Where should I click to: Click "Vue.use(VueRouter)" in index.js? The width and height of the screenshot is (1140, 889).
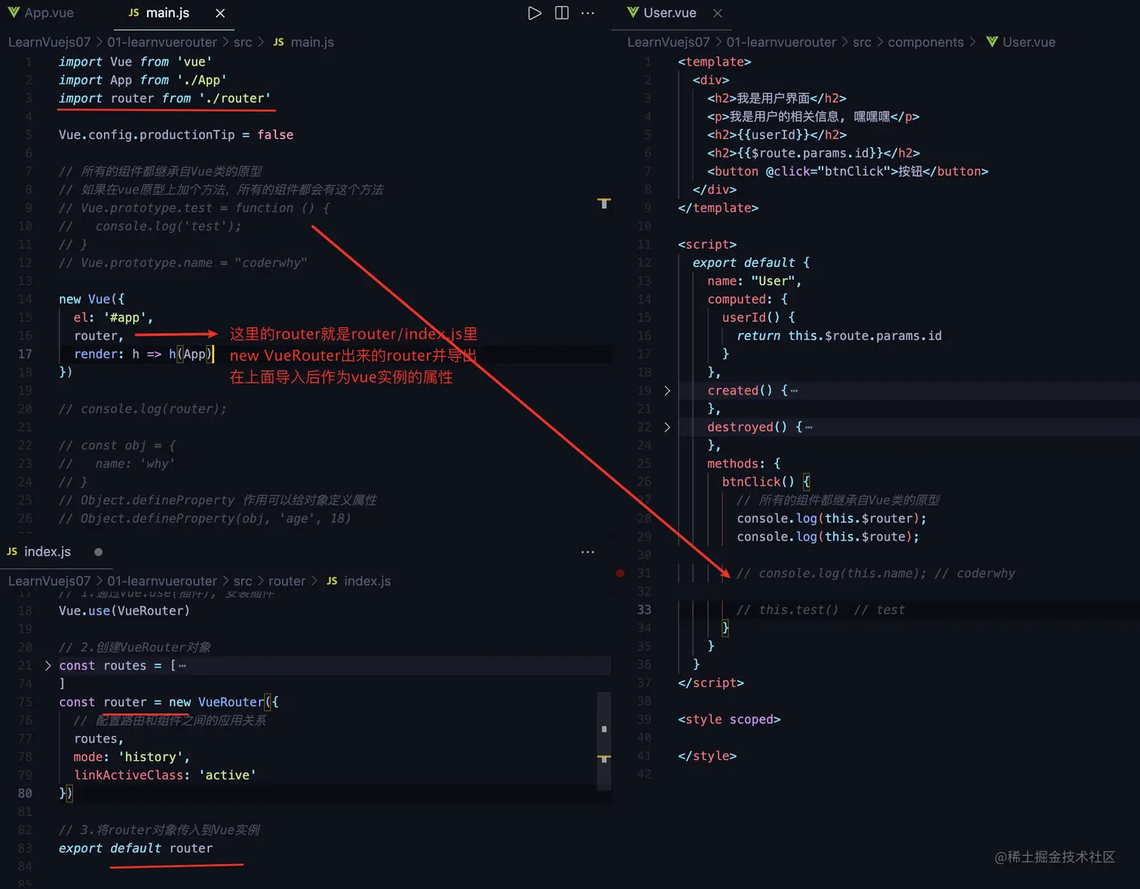pyautogui.click(x=124, y=611)
